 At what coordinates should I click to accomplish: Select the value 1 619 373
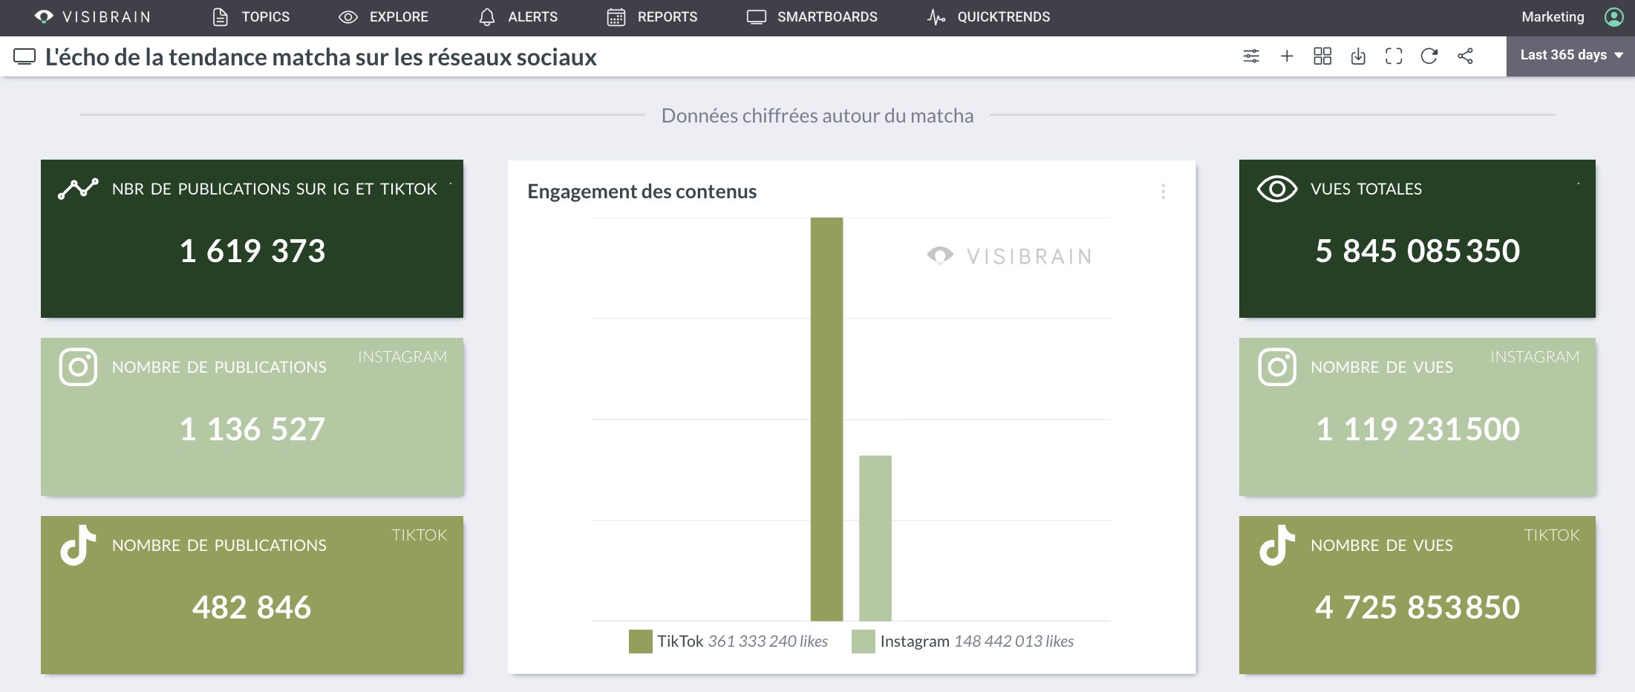point(252,251)
